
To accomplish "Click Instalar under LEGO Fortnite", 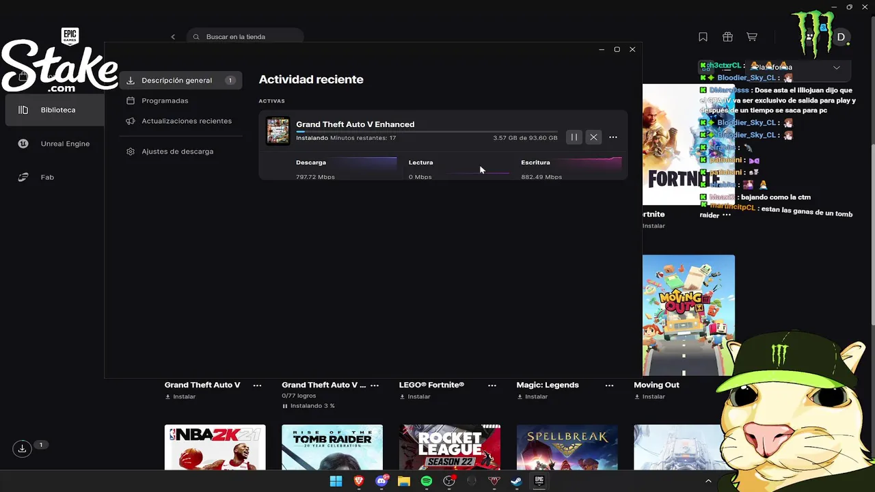I will point(414,396).
